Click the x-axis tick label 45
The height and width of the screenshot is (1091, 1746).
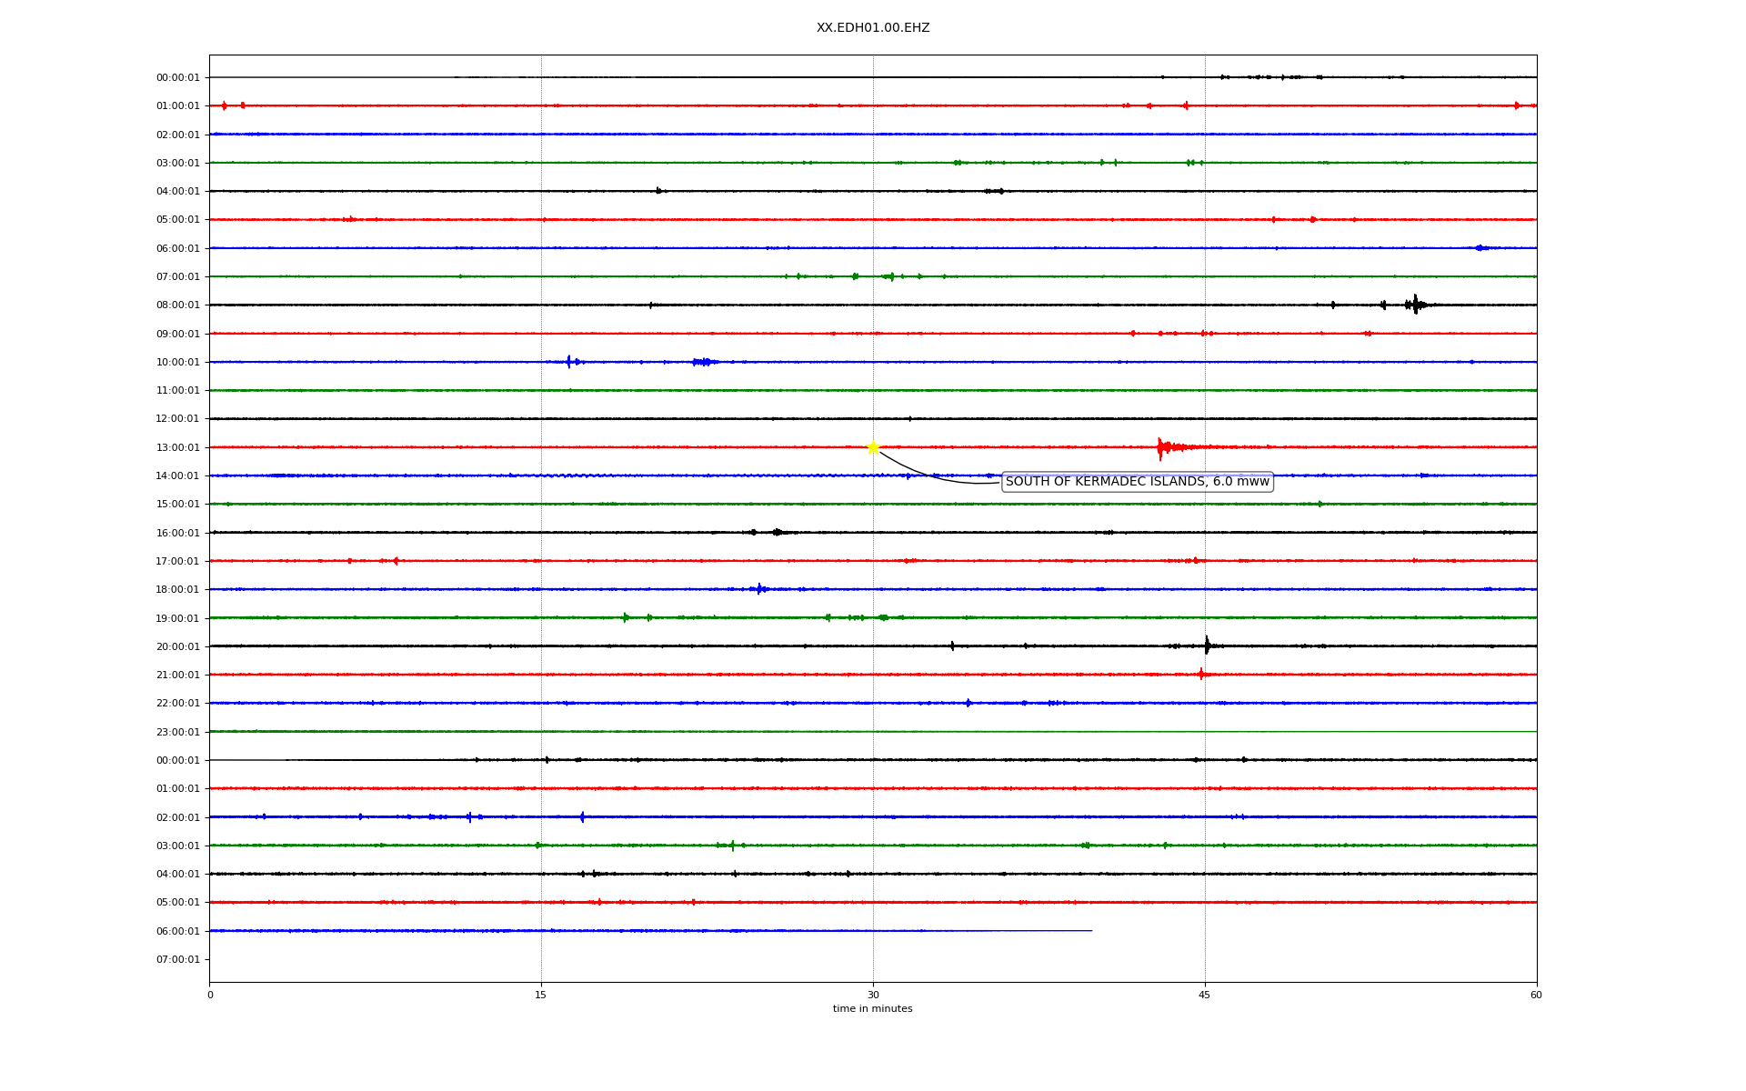[x=1205, y=995]
